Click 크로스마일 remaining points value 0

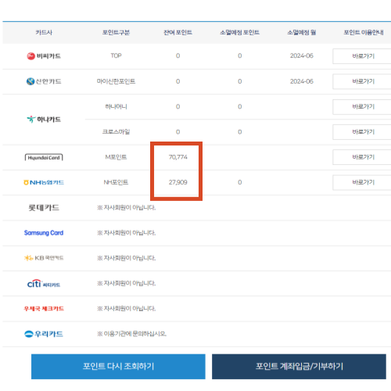(x=178, y=132)
